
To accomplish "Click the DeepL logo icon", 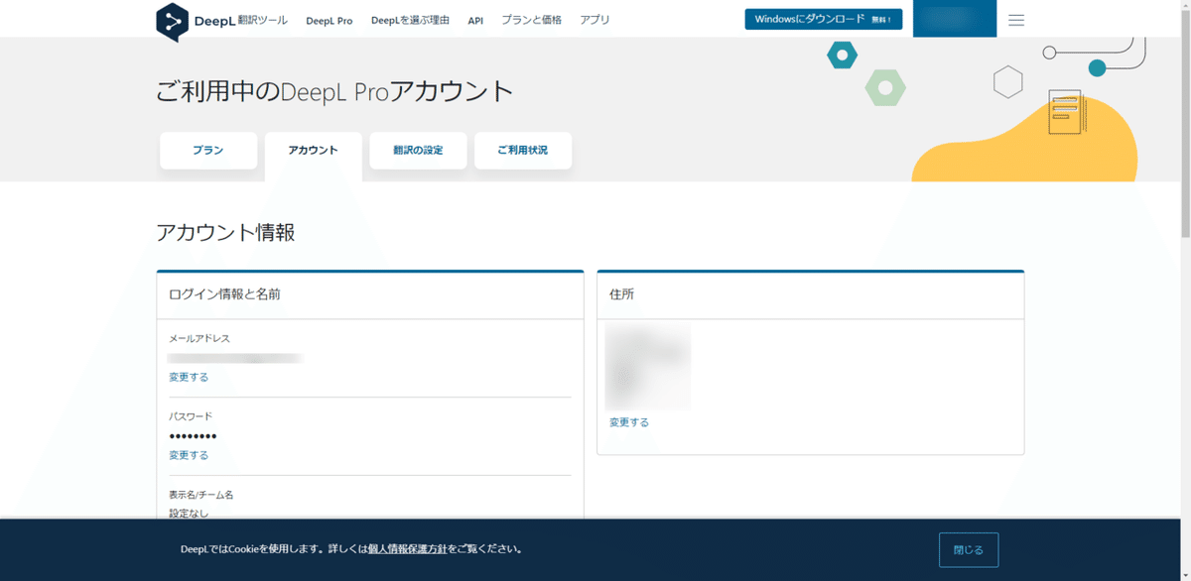I will pos(173,21).
